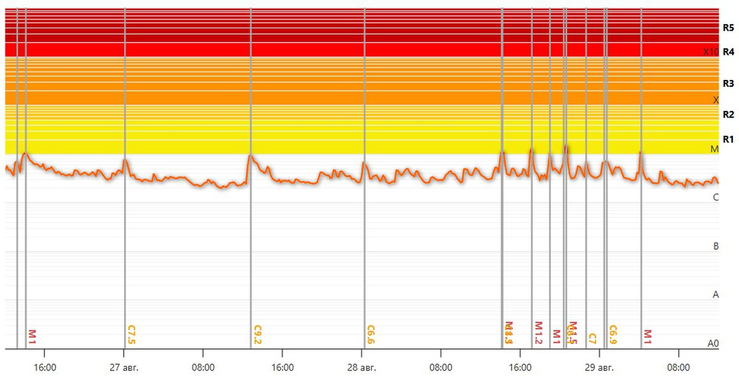Select the orange C7 flare label
739x379 pixels.
(x=592, y=338)
